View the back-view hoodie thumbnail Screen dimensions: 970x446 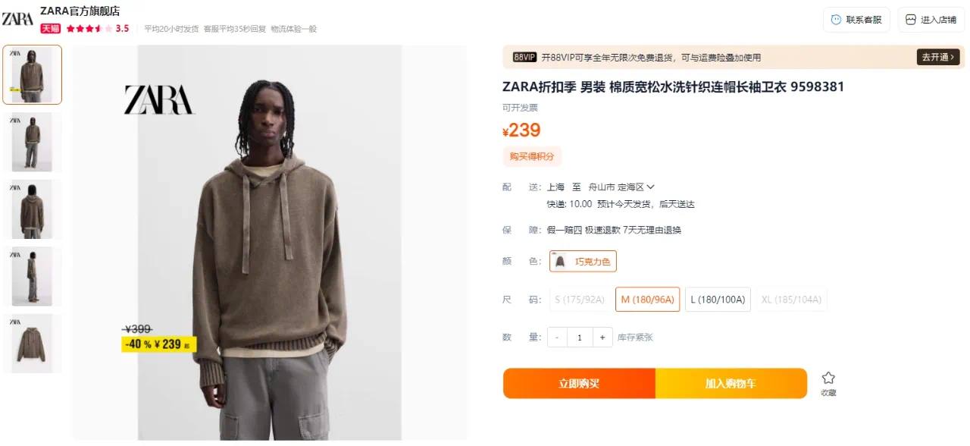tap(33, 209)
